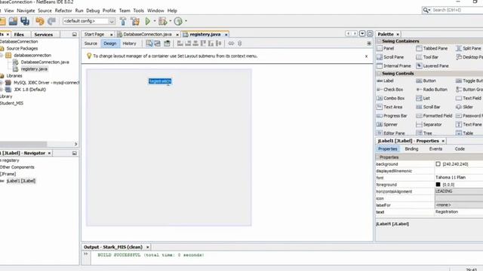Click the Redo toolbar icon

click(51, 21)
